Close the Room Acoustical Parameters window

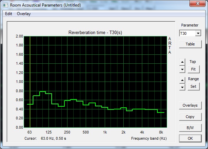198,3
